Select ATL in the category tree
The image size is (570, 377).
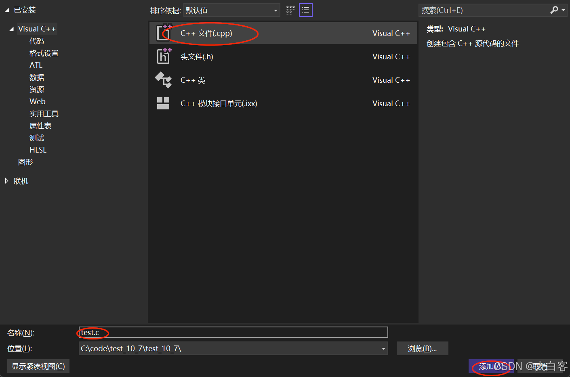click(x=36, y=65)
